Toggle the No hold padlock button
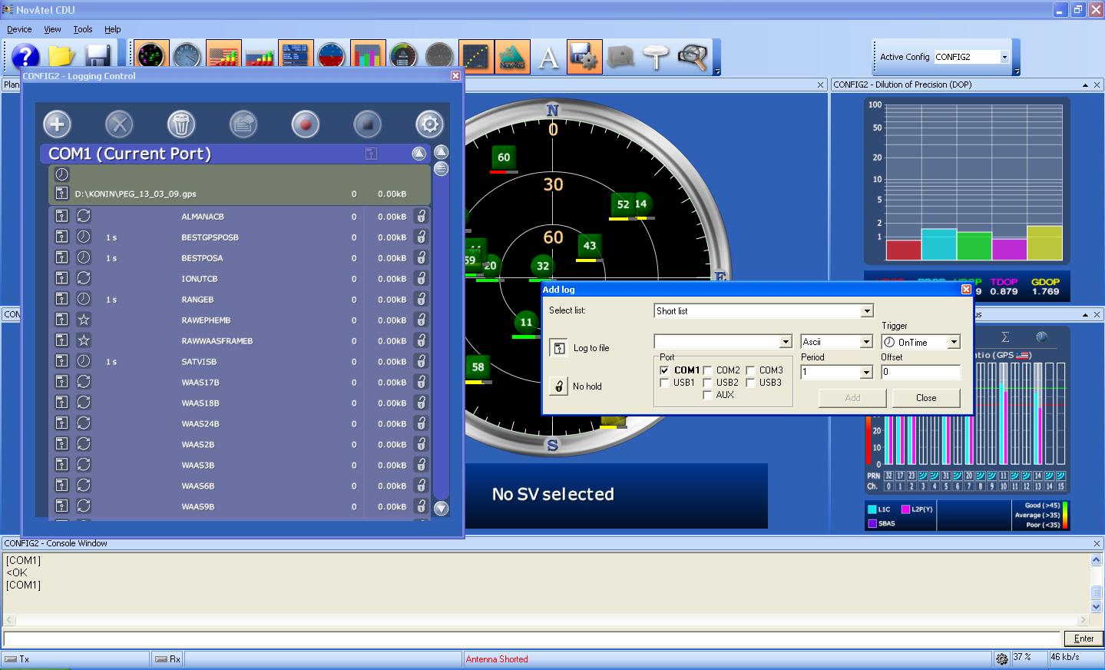This screenshot has width=1105, height=670. (559, 386)
